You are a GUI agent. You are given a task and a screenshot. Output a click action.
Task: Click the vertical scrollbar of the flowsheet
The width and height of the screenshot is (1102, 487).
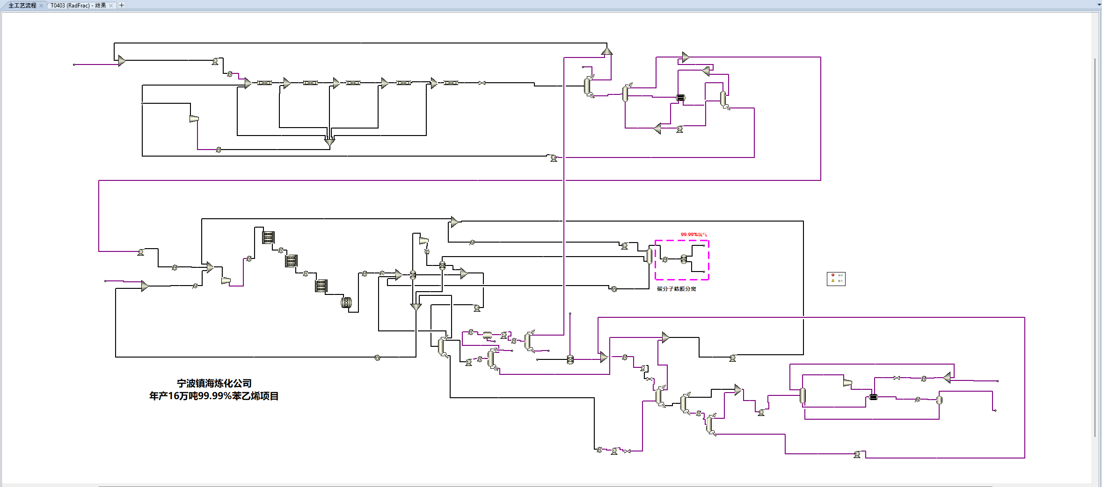pyautogui.click(x=1095, y=248)
